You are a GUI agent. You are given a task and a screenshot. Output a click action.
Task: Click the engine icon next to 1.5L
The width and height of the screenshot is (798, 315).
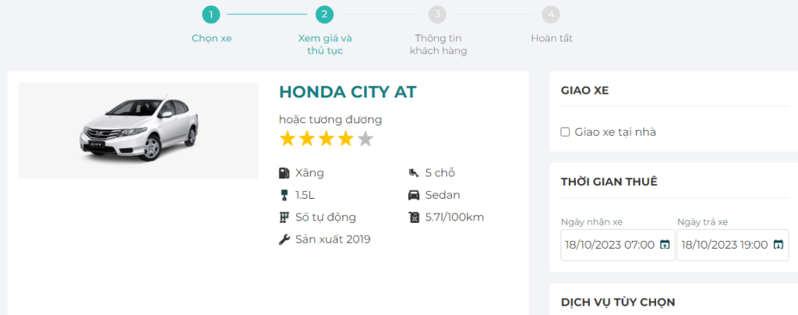pos(284,195)
